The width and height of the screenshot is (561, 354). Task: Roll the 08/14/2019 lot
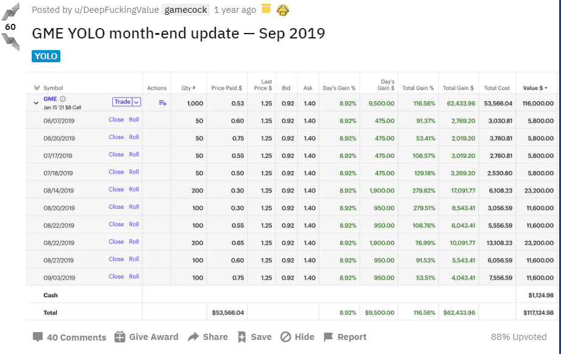[x=134, y=189]
